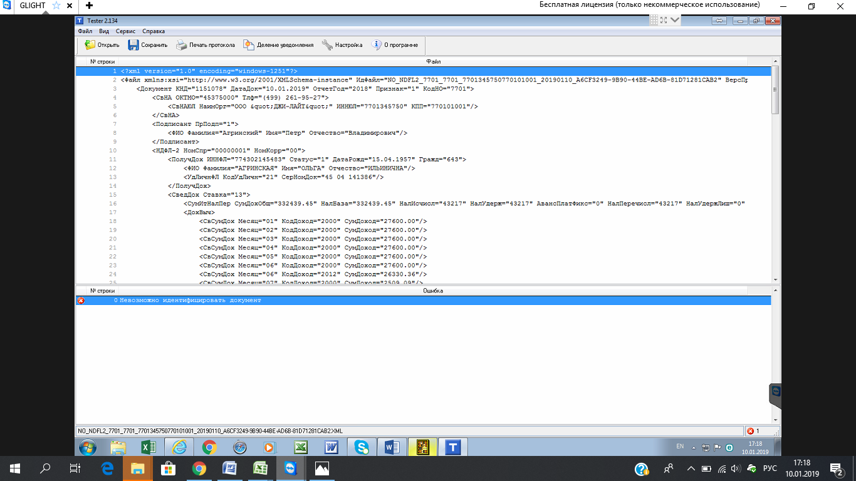This screenshot has height=481, width=856.
Task: Select the line with СвНА ОКТМО="45375000"
Action: [423, 98]
